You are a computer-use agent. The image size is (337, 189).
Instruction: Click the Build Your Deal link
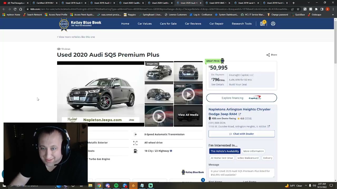(238, 85)
